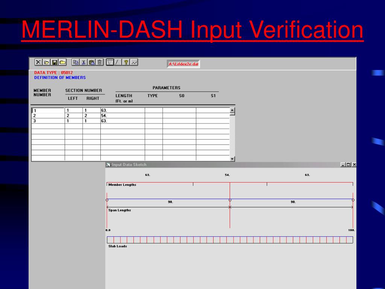Select member number cell for member 2

pos(48,116)
